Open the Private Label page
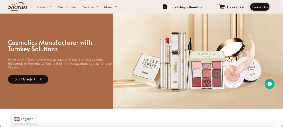The height and width of the screenshot is (127, 283). [x=68, y=7]
